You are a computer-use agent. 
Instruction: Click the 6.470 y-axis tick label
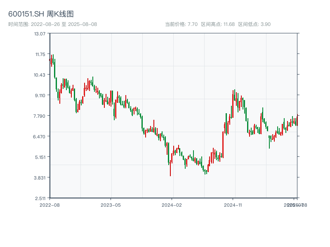pos(40,136)
